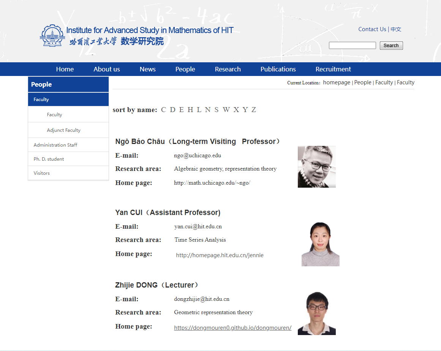Open Administration Staff in sidebar

(55, 145)
